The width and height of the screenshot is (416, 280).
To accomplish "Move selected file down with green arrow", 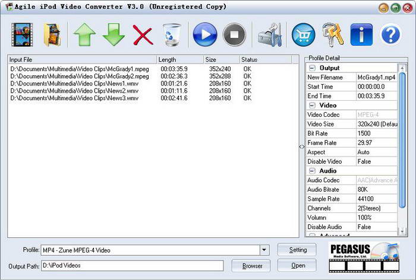I will [x=114, y=34].
